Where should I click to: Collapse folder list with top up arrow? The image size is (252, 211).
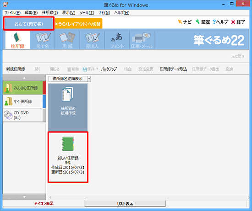24,78
